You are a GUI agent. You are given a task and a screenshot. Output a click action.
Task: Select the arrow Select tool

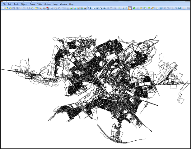91,8
